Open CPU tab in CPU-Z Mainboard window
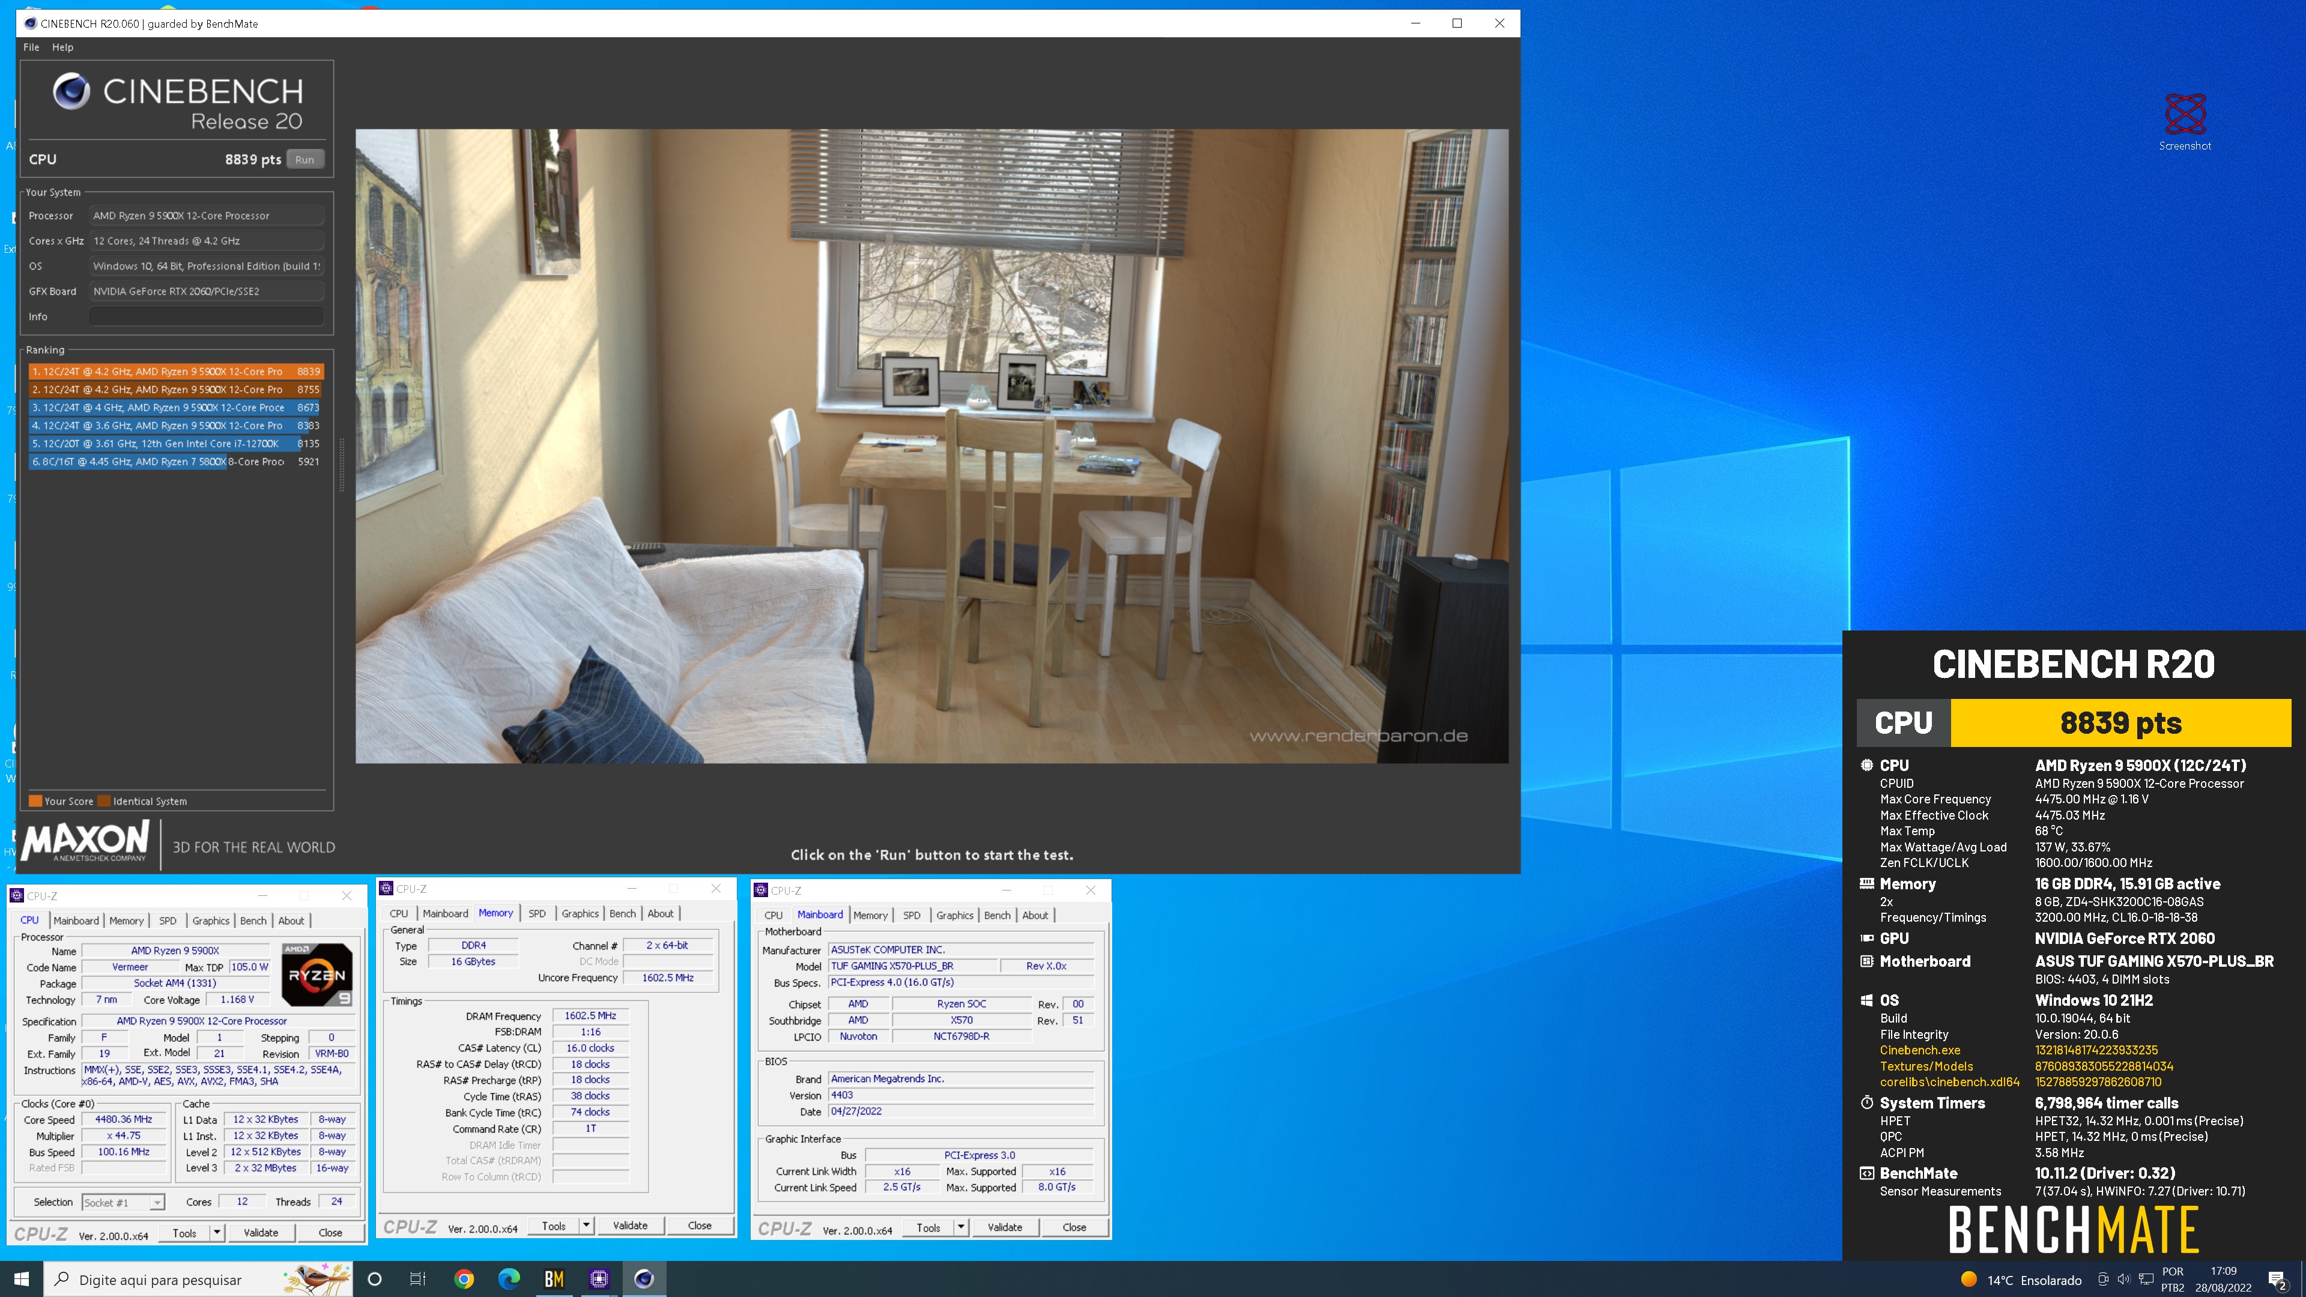 [773, 915]
